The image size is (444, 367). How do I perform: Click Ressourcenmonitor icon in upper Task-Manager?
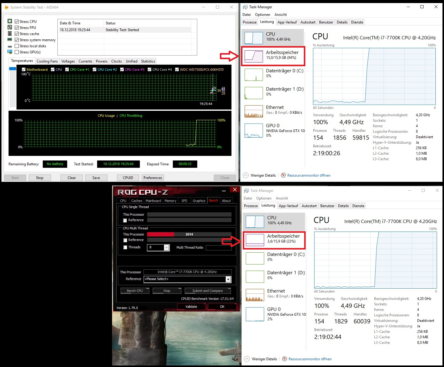point(283,175)
